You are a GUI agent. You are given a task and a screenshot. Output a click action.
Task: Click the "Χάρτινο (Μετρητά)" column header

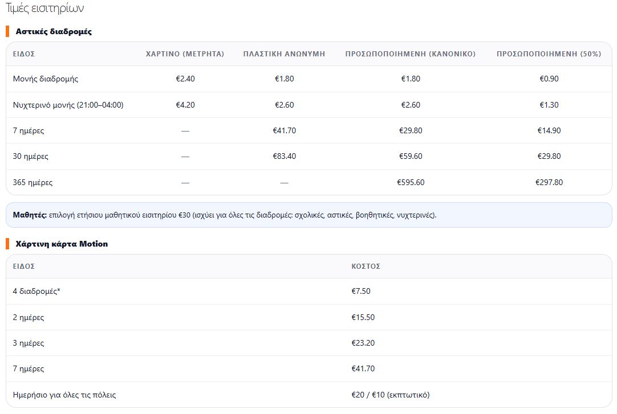[185, 54]
